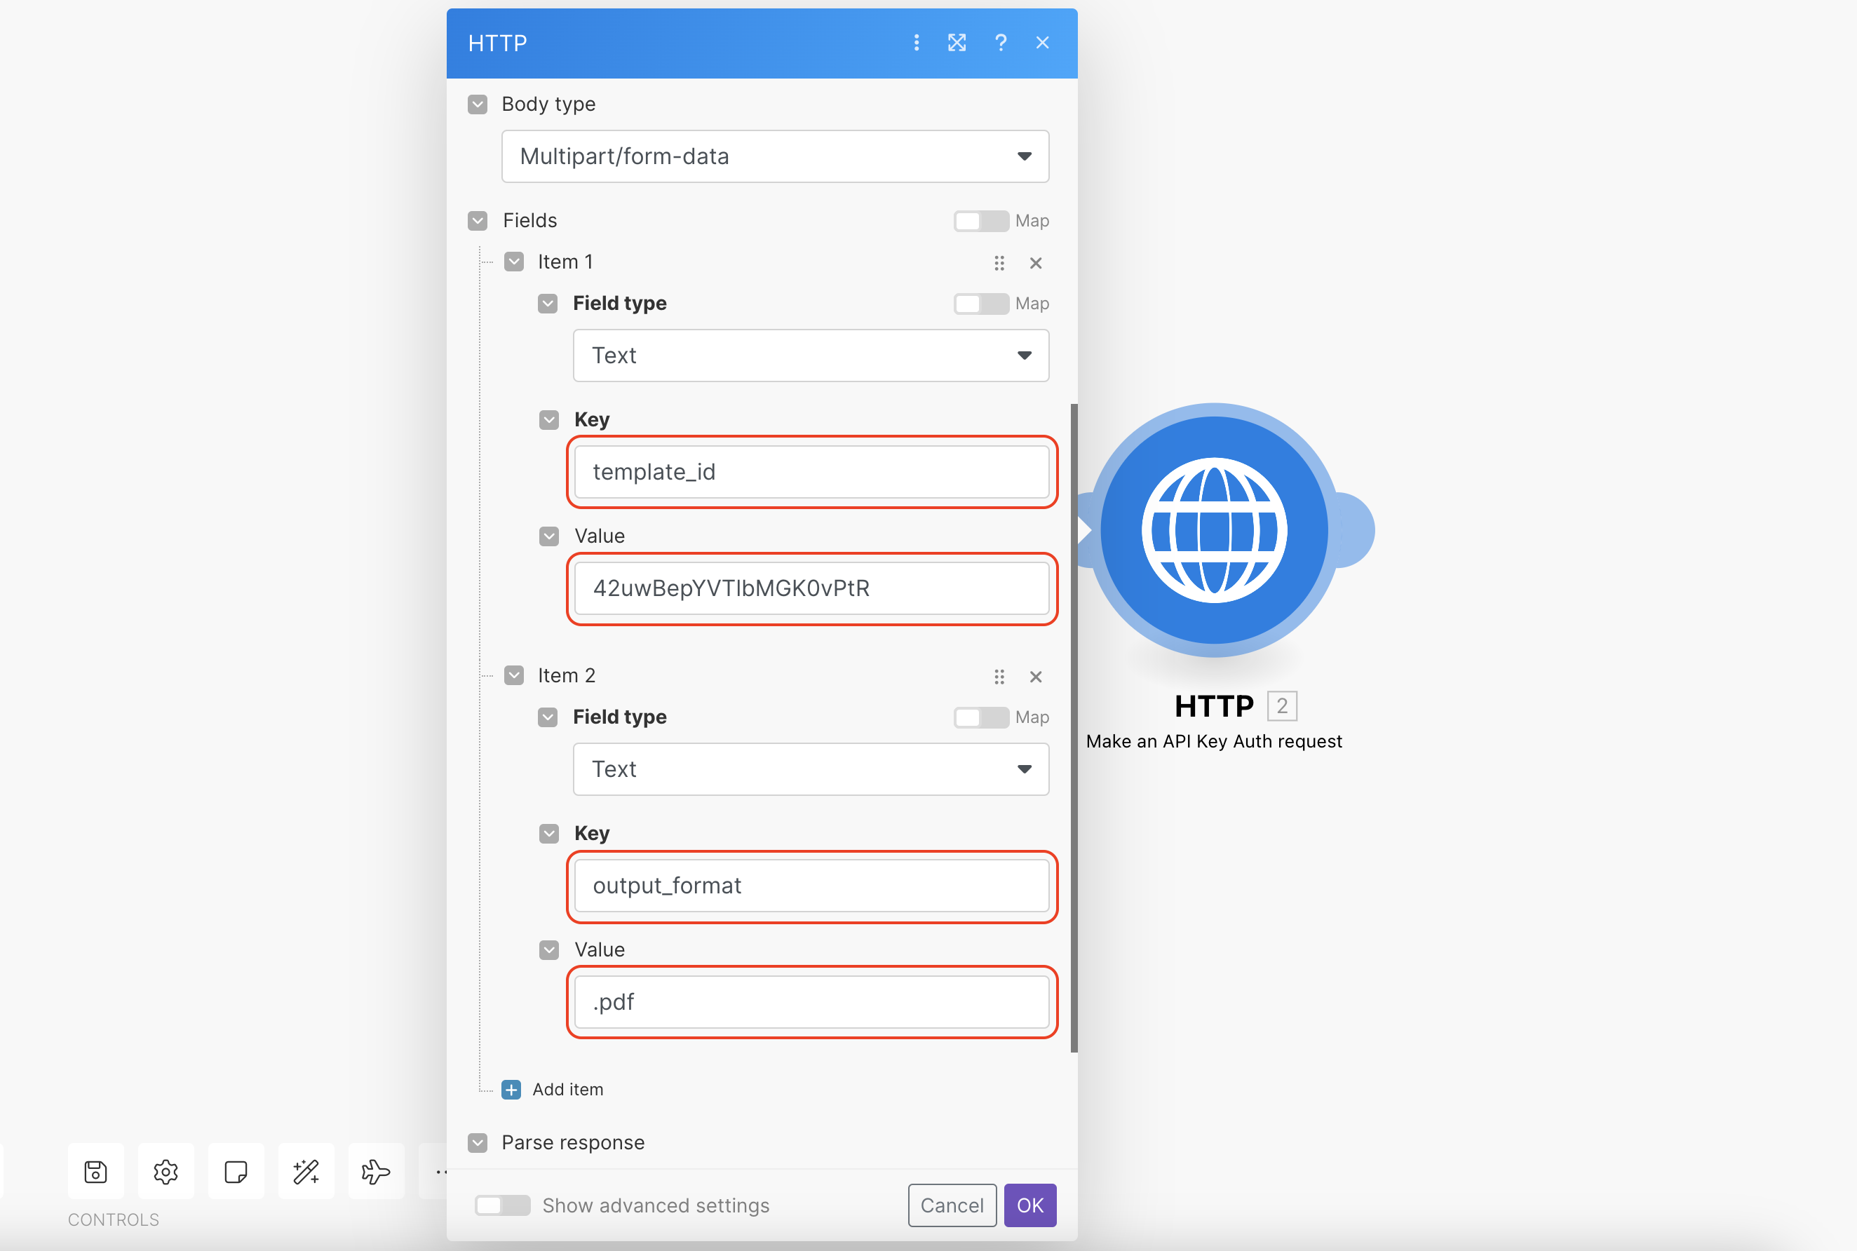Viewport: 1857px width, 1251px height.
Task: Click the Cancel button
Action: click(x=952, y=1205)
